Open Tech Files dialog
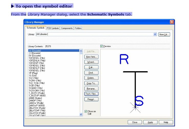Screen dimensions: 189x129 (91, 94)
